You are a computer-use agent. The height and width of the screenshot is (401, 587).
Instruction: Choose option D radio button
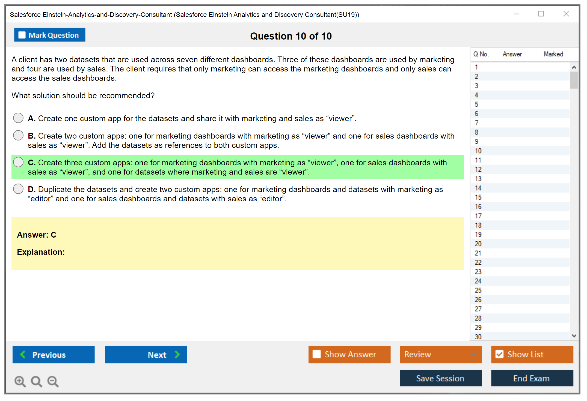click(x=18, y=189)
